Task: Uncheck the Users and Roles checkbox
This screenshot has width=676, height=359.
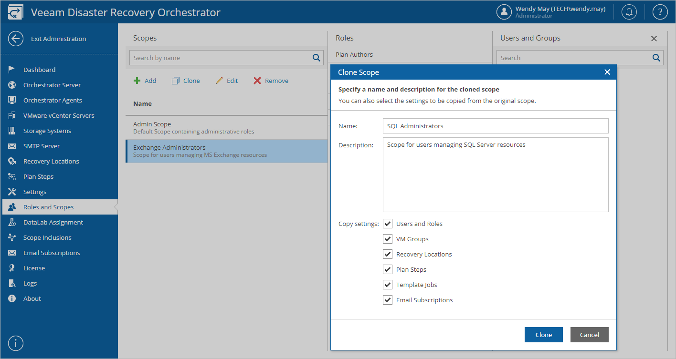Action: [x=388, y=224]
